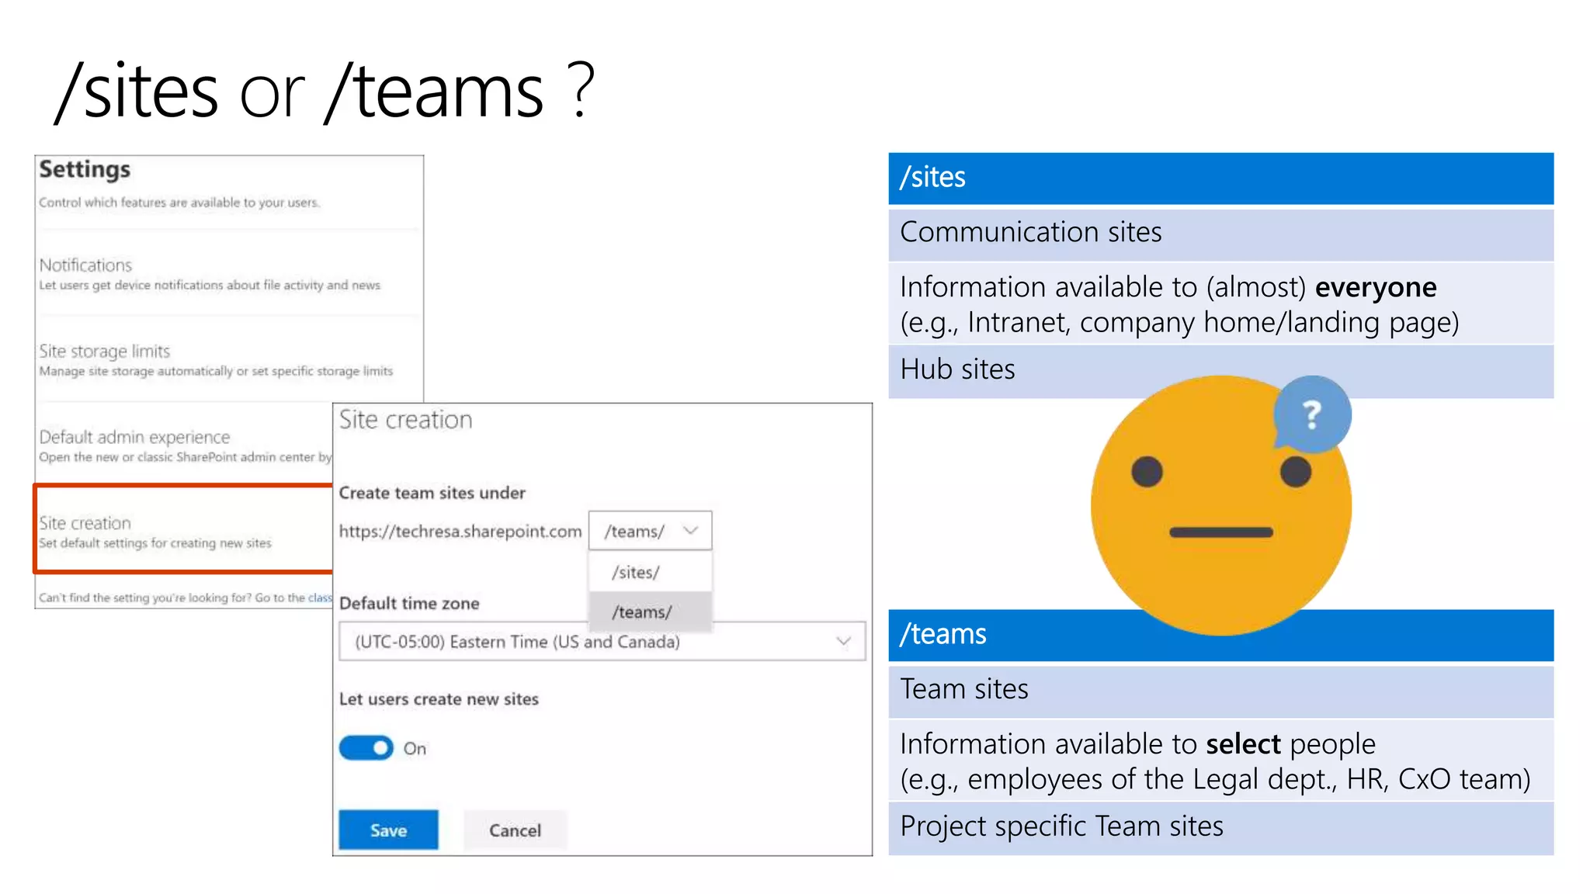Click the question mark speech bubble
1590x894 pixels.
pos(1312,414)
